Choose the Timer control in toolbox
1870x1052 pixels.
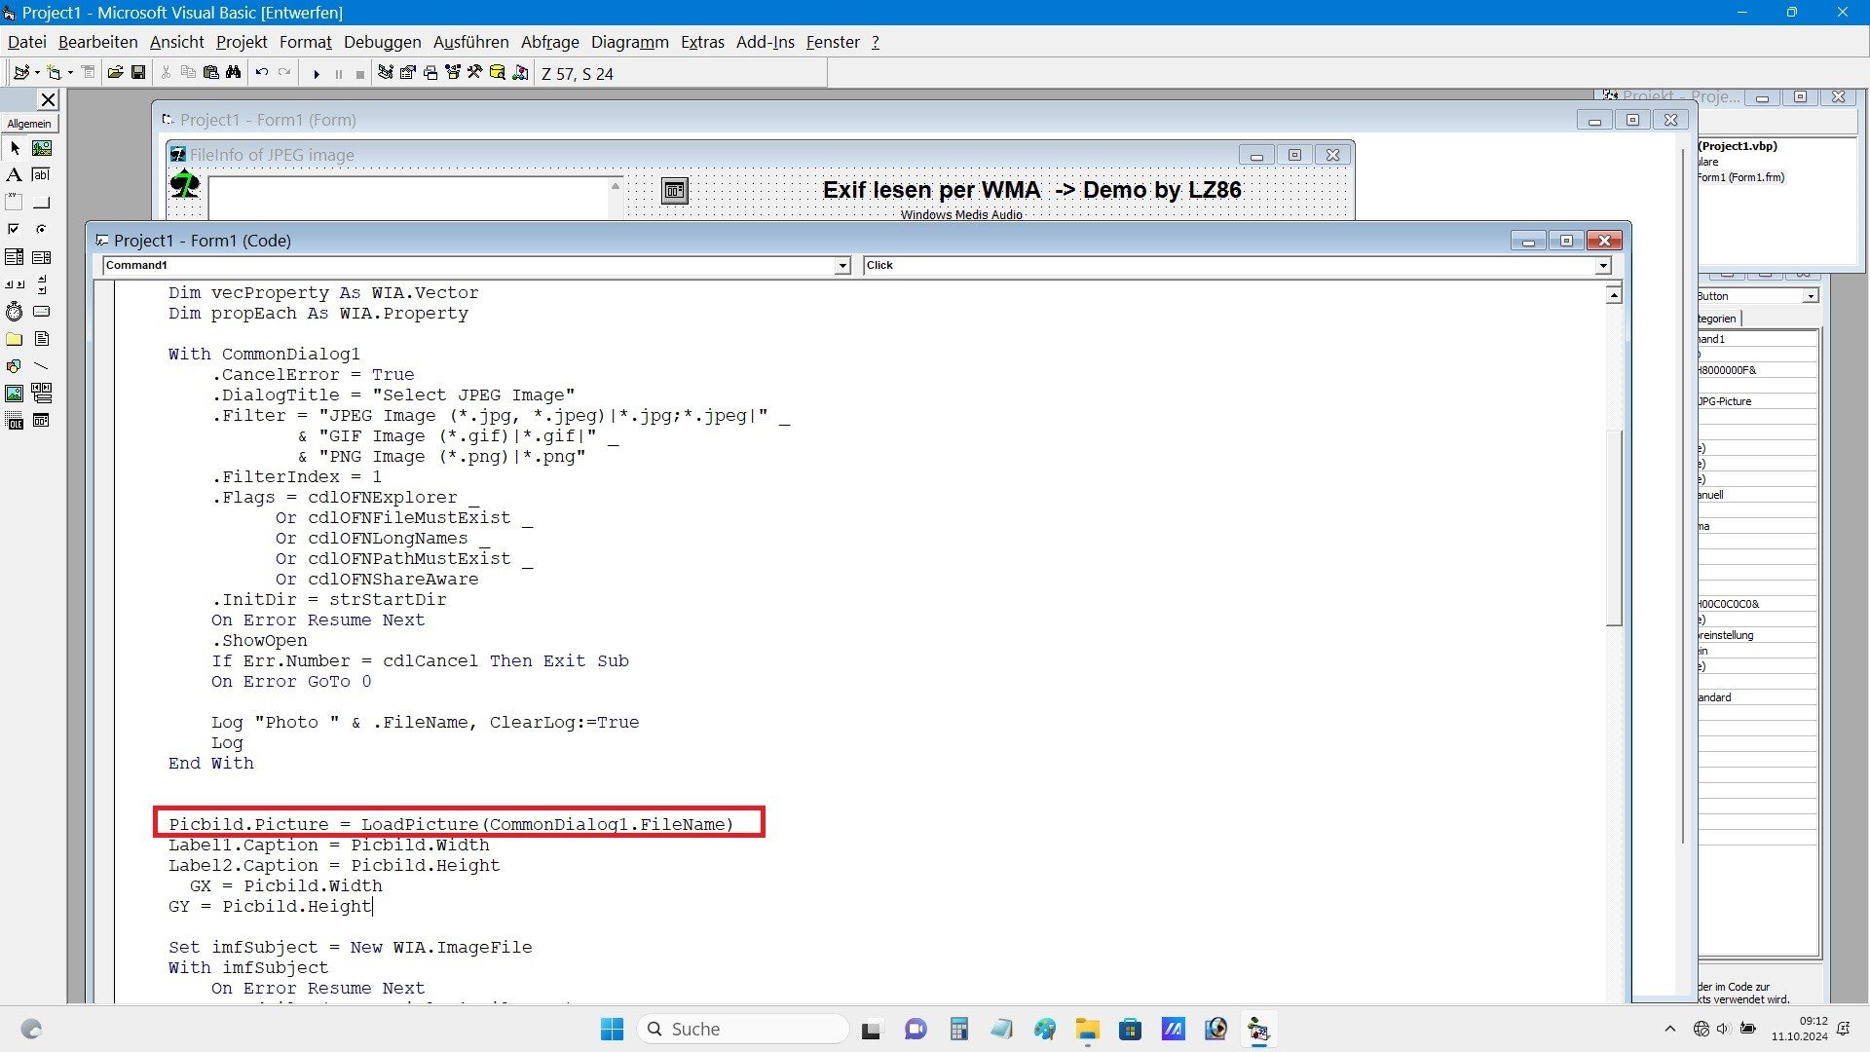(15, 312)
